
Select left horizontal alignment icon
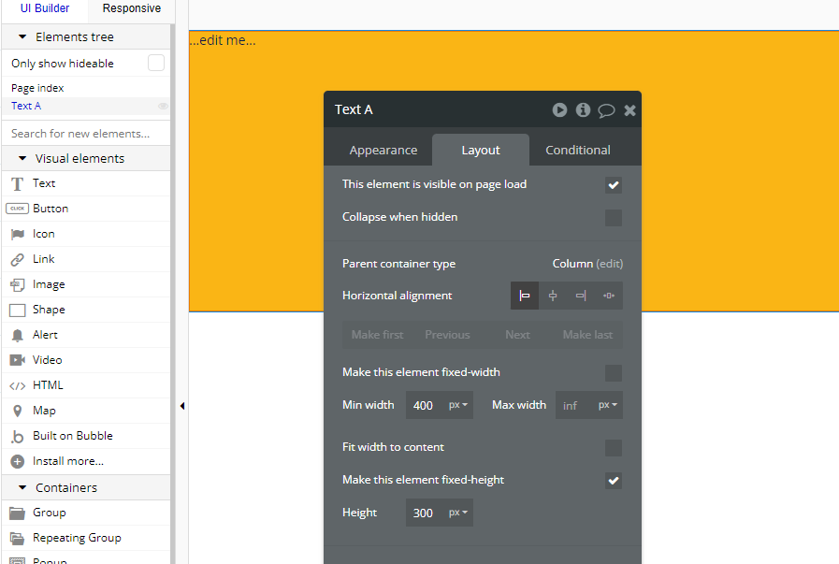coord(525,296)
